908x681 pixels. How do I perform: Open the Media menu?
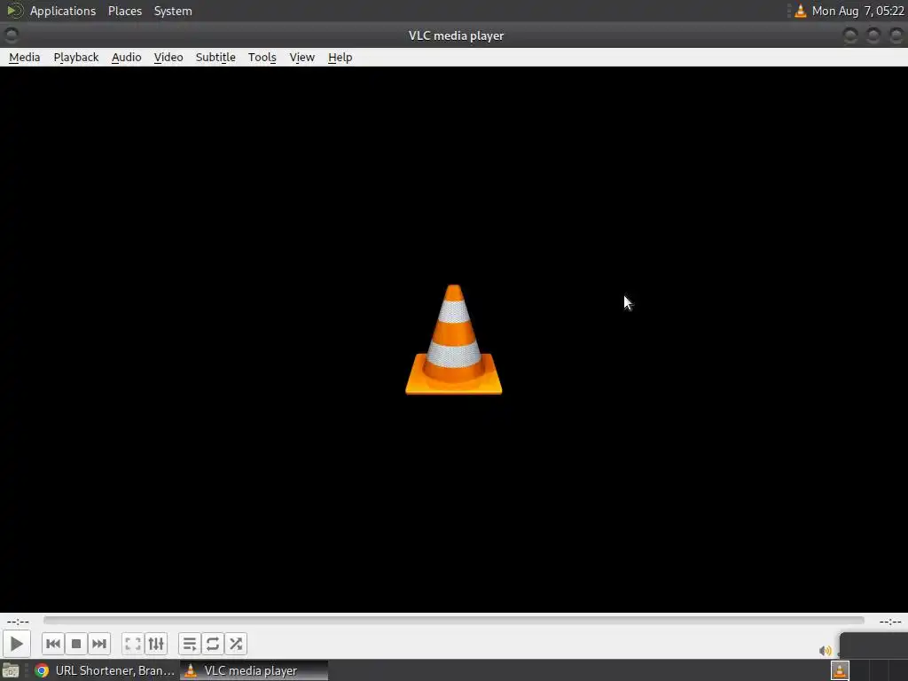[x=24, y=58]
